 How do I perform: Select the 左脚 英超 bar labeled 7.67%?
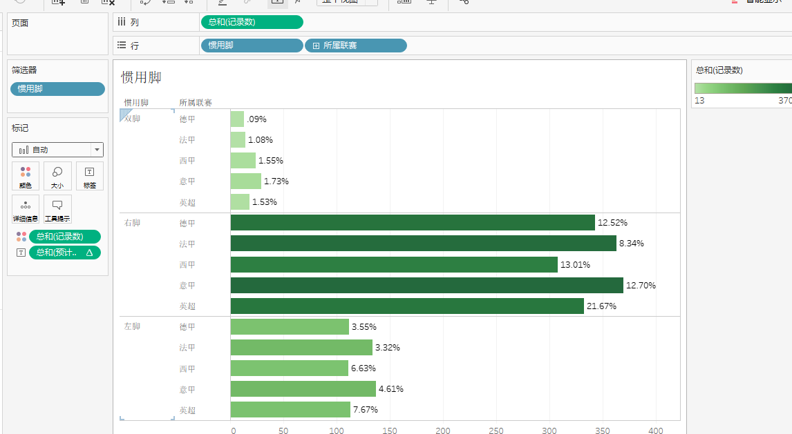pos(290,409)
